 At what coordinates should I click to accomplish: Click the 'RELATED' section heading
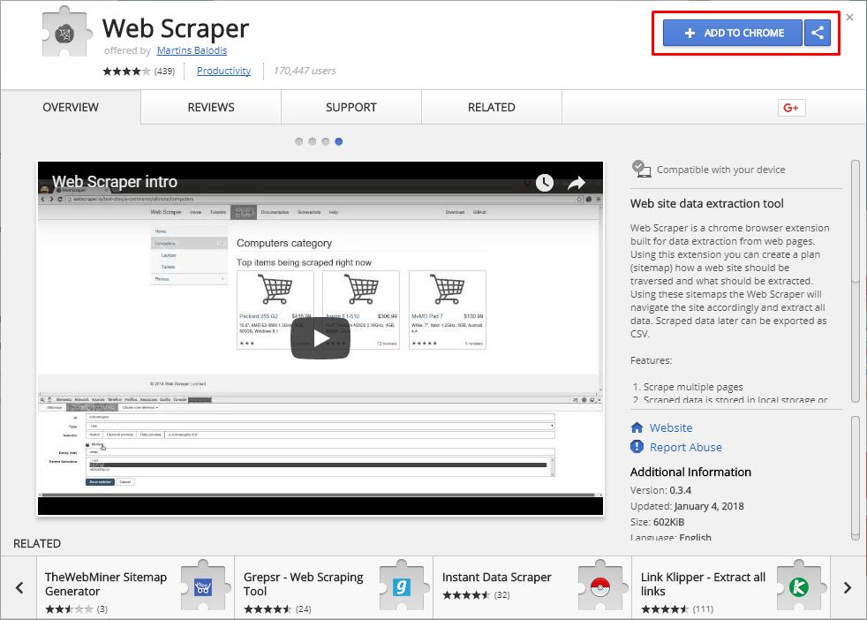[x=37, y=544]
